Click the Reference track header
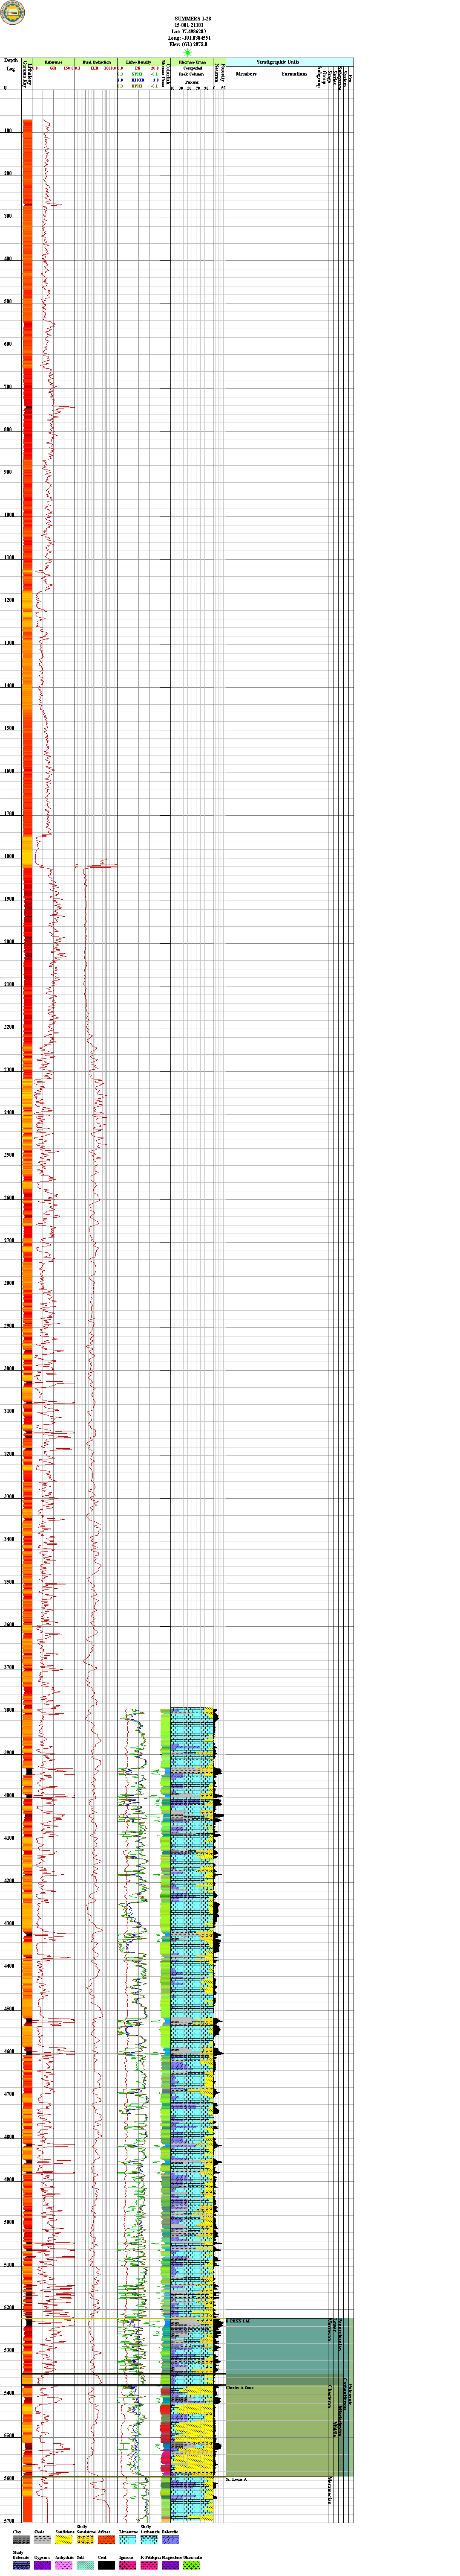 (x=53, y=62)
